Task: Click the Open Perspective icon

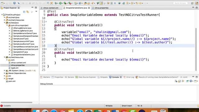Action: 192,3
